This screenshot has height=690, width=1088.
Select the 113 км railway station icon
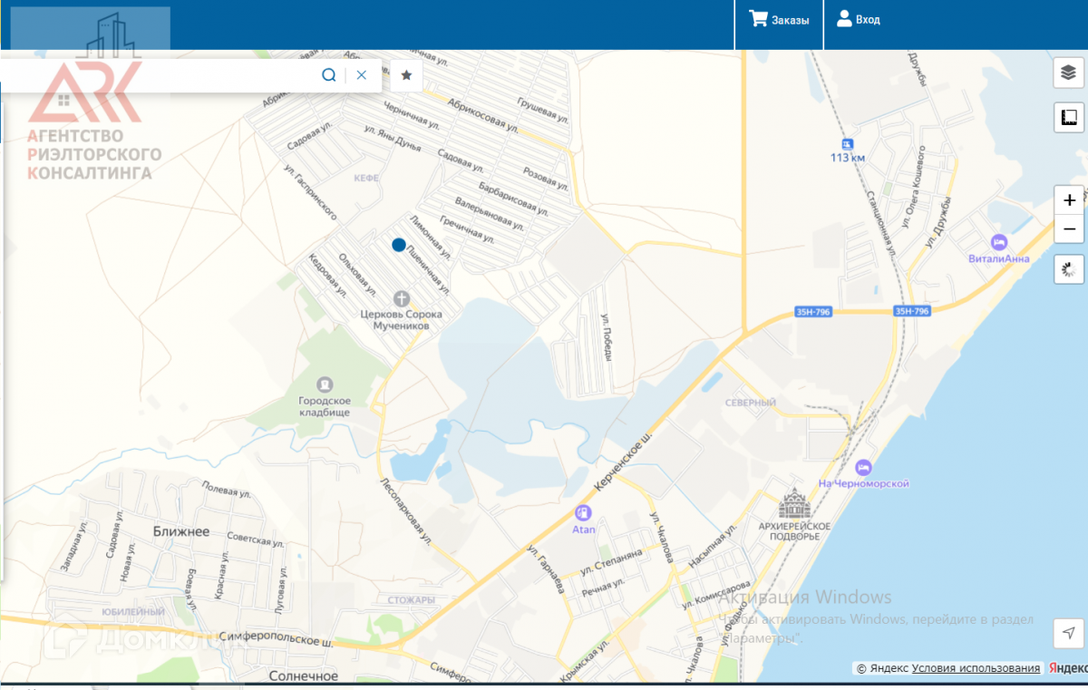click(847, 143)
